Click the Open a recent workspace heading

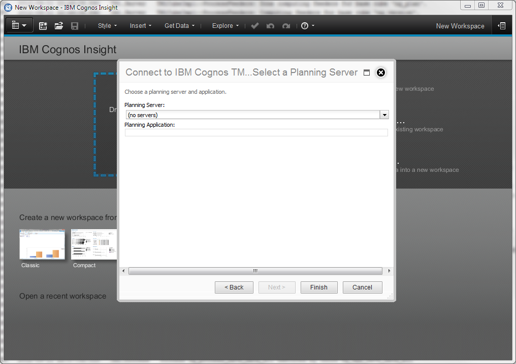63,296
